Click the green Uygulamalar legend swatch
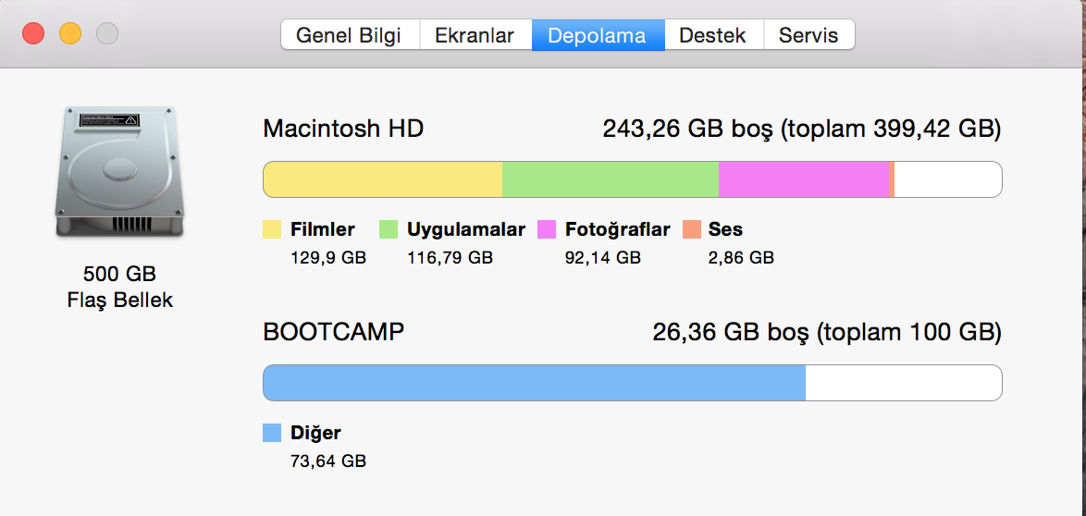 click(389, 229)
